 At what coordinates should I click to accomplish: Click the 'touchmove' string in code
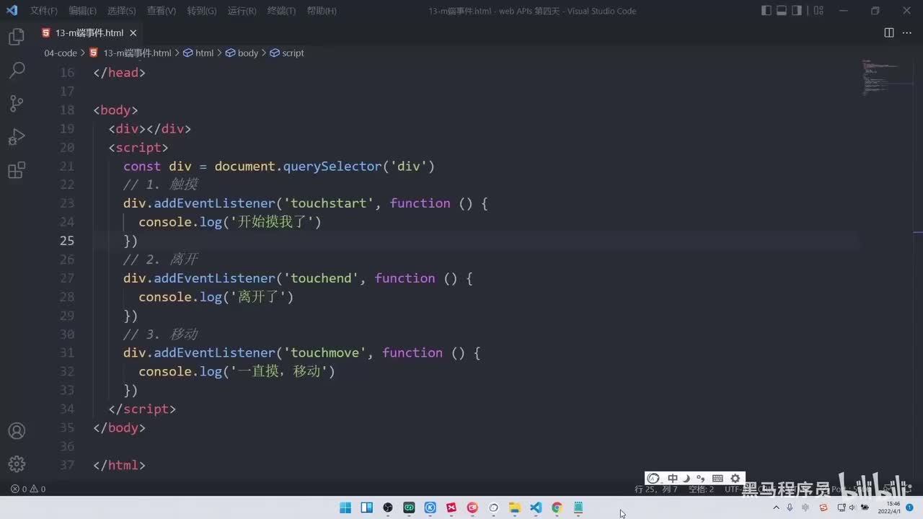tap(325, 352)
